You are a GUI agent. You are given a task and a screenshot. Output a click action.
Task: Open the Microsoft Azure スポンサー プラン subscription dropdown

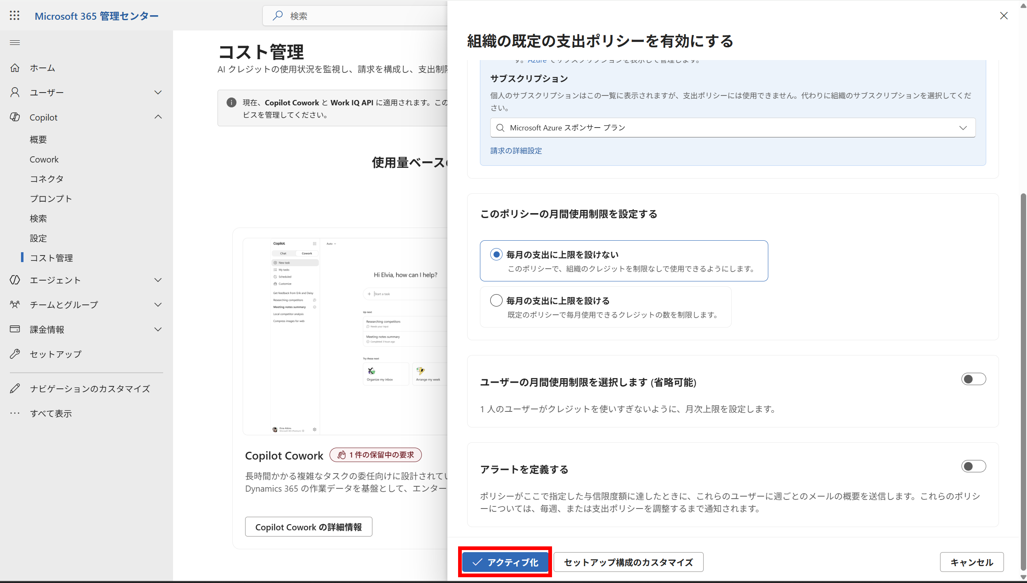[732, 128]
